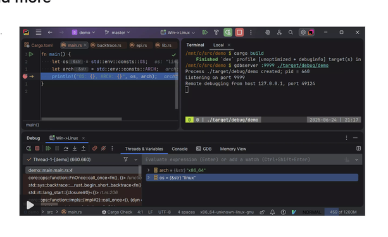Switch to the Threads & Variables tab

click(144, 149)
